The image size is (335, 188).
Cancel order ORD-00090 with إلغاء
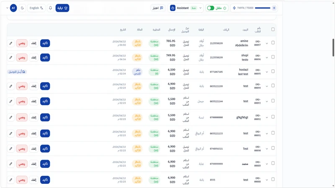tap(34, 149)
